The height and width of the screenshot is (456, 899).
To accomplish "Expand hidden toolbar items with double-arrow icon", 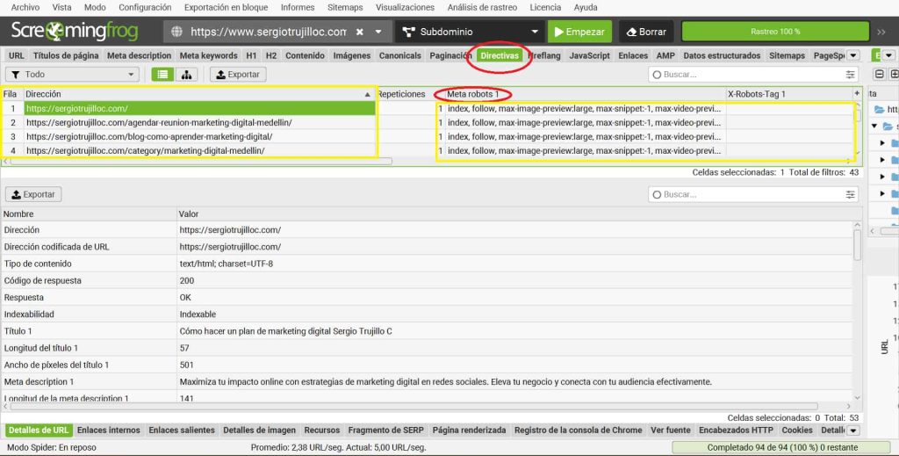I will (x=881, y=32).
